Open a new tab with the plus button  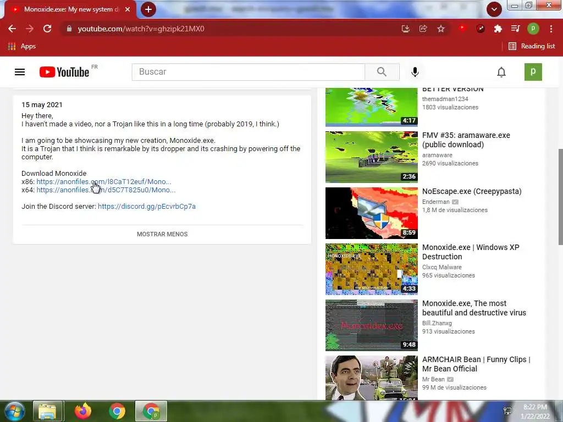(148, 9)
